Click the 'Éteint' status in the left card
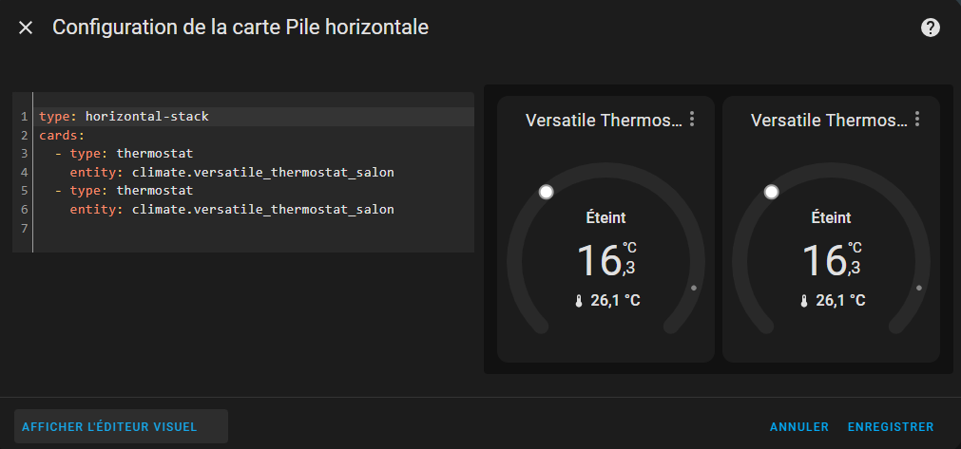The image size is (961, 449). (606, 217)
